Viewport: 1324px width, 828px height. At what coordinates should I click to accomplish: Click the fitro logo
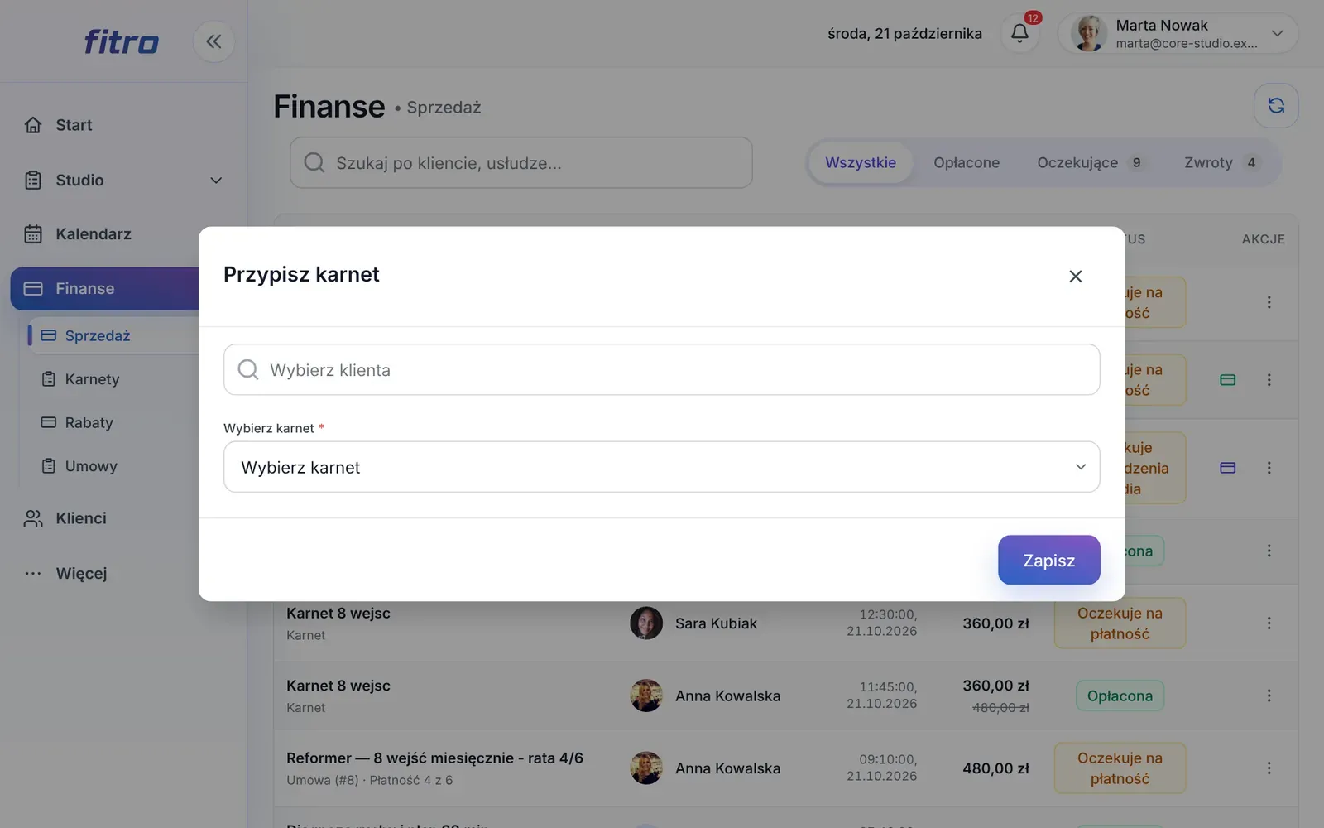122,41
